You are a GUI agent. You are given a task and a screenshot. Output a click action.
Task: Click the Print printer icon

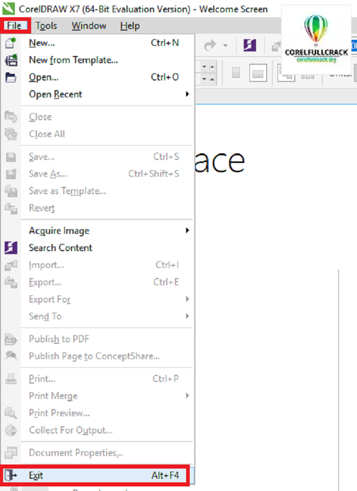[11, 379]
